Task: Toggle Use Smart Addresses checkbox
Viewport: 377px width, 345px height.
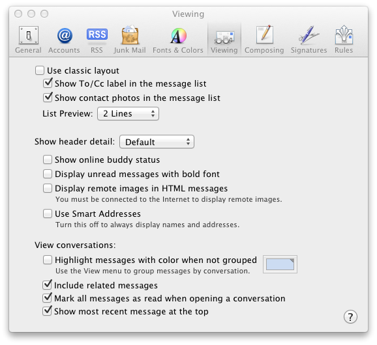Action: pyautogui.click(x=48, y=214)
